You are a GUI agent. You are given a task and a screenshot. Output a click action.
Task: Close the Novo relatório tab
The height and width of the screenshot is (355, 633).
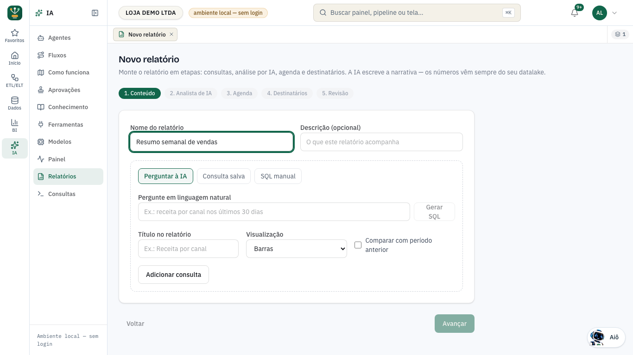[x=171, y=34]
